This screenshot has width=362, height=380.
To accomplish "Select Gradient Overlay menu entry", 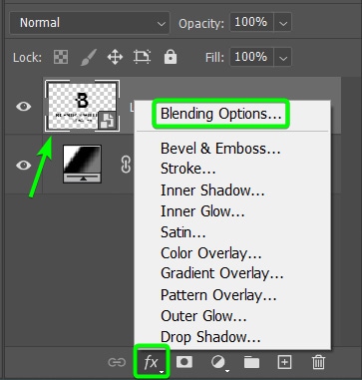I will [222, 273].
